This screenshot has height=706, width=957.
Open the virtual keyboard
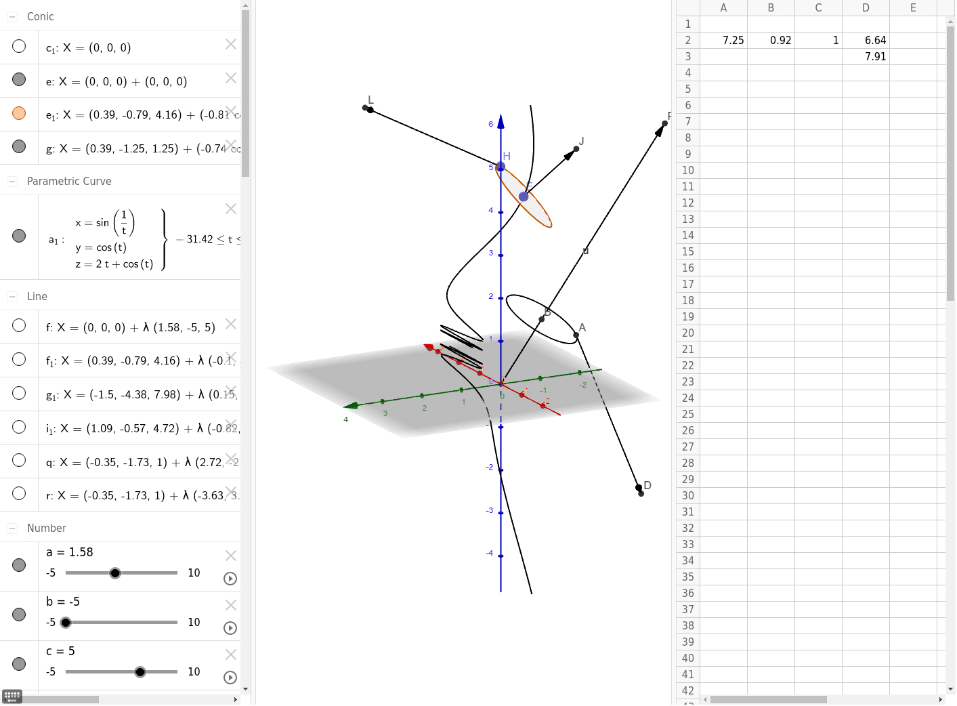[x=12, y=696]
